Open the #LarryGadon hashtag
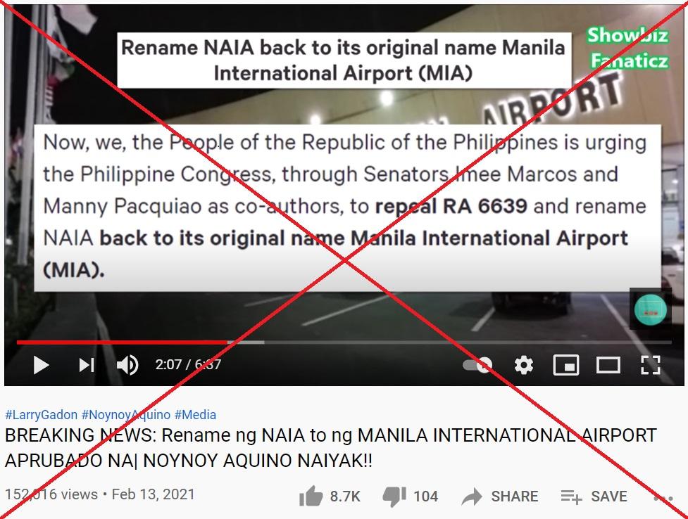Image resolution: width=688 pixels, height=519 pixels. pyautogui.click(x=42, y=415)
